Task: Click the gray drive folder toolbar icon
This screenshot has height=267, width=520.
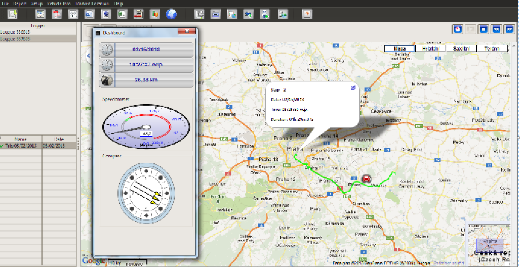Action: [216, 14]
